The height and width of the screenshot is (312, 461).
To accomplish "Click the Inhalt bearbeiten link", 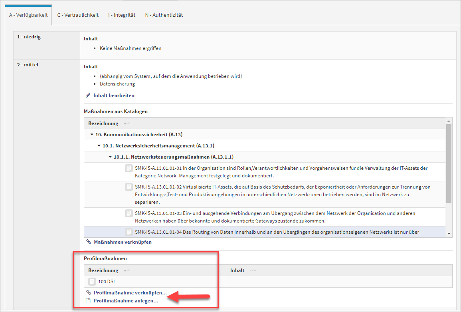I will point(114,95).
